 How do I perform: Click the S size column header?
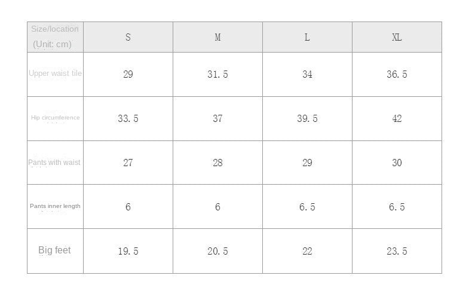pos(128,37)
